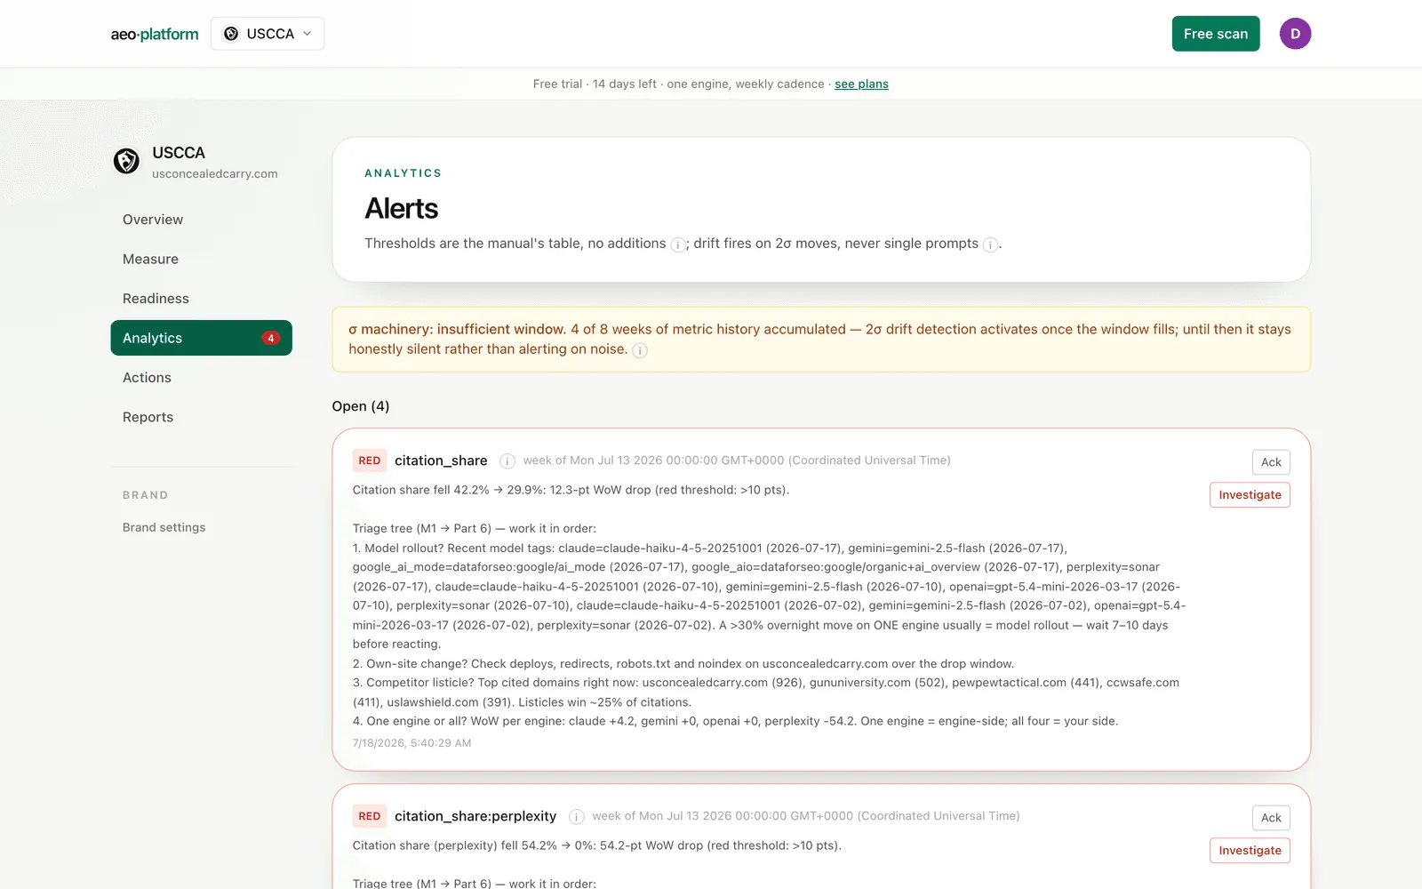The height and width of the screenshot is (889, 1422).
Task: Click the info icon next to citation_share
Action: point(507,461)
